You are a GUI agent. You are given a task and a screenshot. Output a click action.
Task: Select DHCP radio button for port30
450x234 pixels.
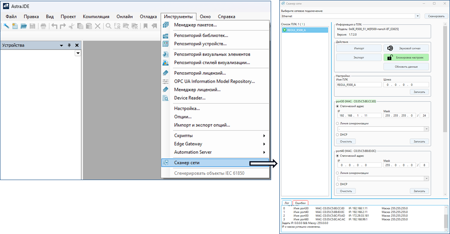pos(337,134)
